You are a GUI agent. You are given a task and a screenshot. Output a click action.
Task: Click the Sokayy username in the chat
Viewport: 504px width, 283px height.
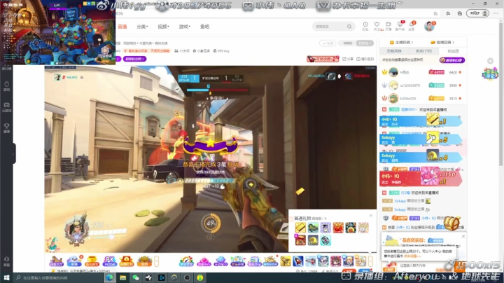coord(400,201)
